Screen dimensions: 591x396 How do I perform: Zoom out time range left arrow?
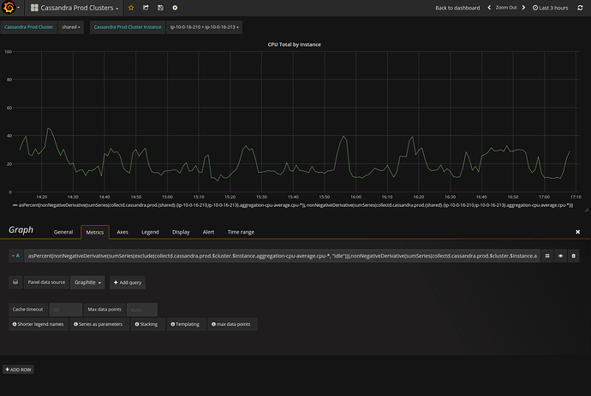pyautogui.click(x=490, y=8)
